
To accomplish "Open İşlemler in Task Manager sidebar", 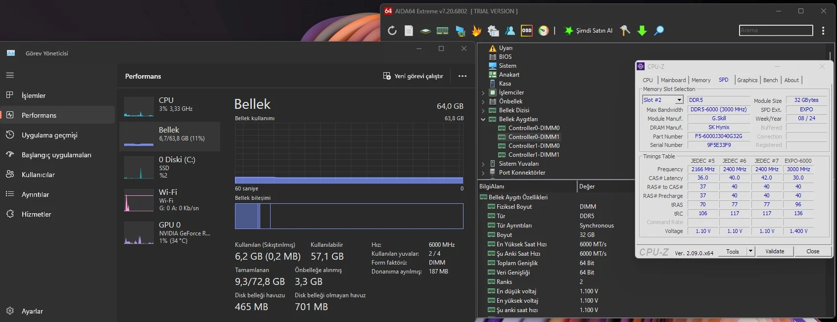I will click(57, 95).
